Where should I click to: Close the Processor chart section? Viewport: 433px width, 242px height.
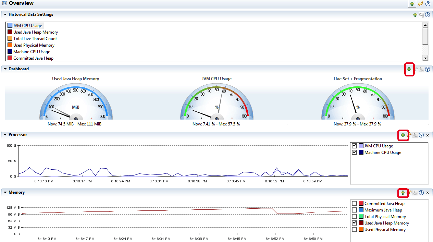[x=428, y=135]
